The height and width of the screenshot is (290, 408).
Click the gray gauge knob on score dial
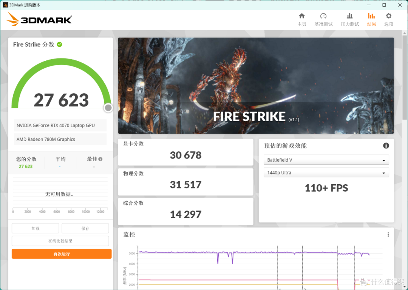(108, 108)
